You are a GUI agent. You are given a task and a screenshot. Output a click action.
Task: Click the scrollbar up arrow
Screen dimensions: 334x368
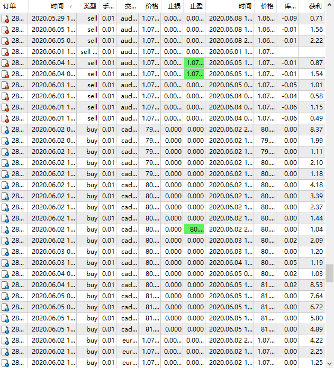pos(330,5)
